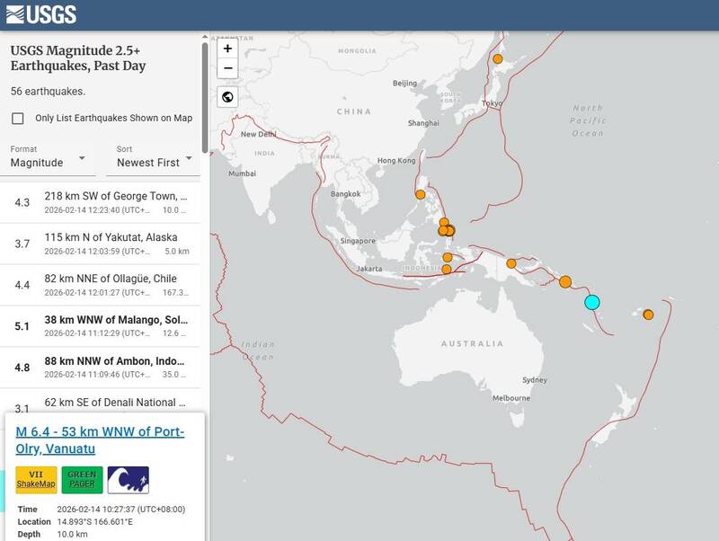Click the tsunami wave icon
This screenshot has height=541, width=719.
point(128,480)
